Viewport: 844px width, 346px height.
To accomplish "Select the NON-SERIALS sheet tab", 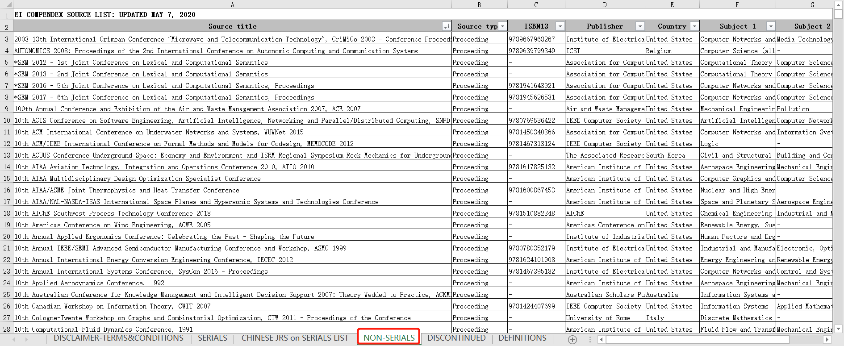I will tap(389, 338).
